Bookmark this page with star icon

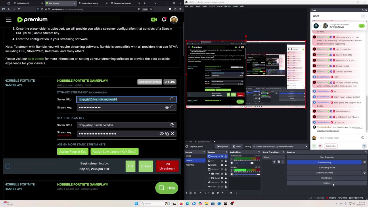pos(151,9)
